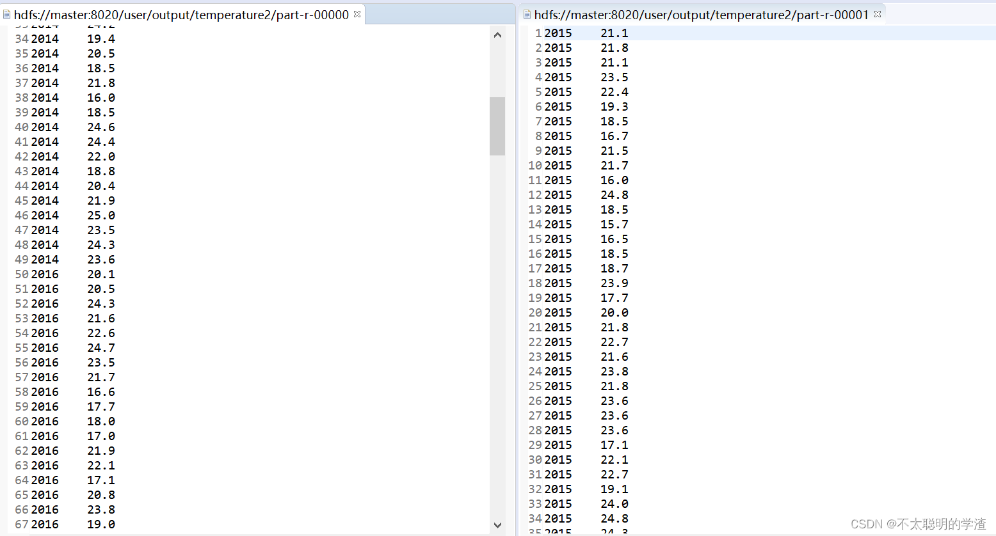
Task: Select value 16.7 on line 8 of part-r-00001
Action: coord(614,136)
